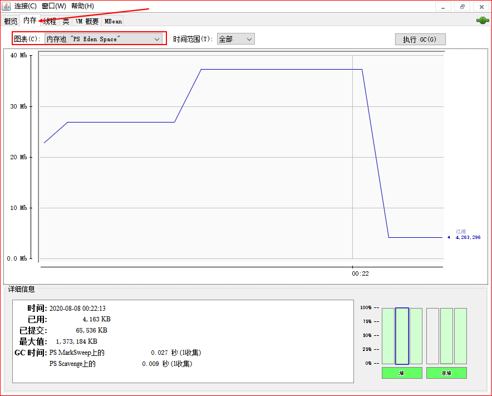Close the JConsole window
492x396 pixels.
(481, 7)
